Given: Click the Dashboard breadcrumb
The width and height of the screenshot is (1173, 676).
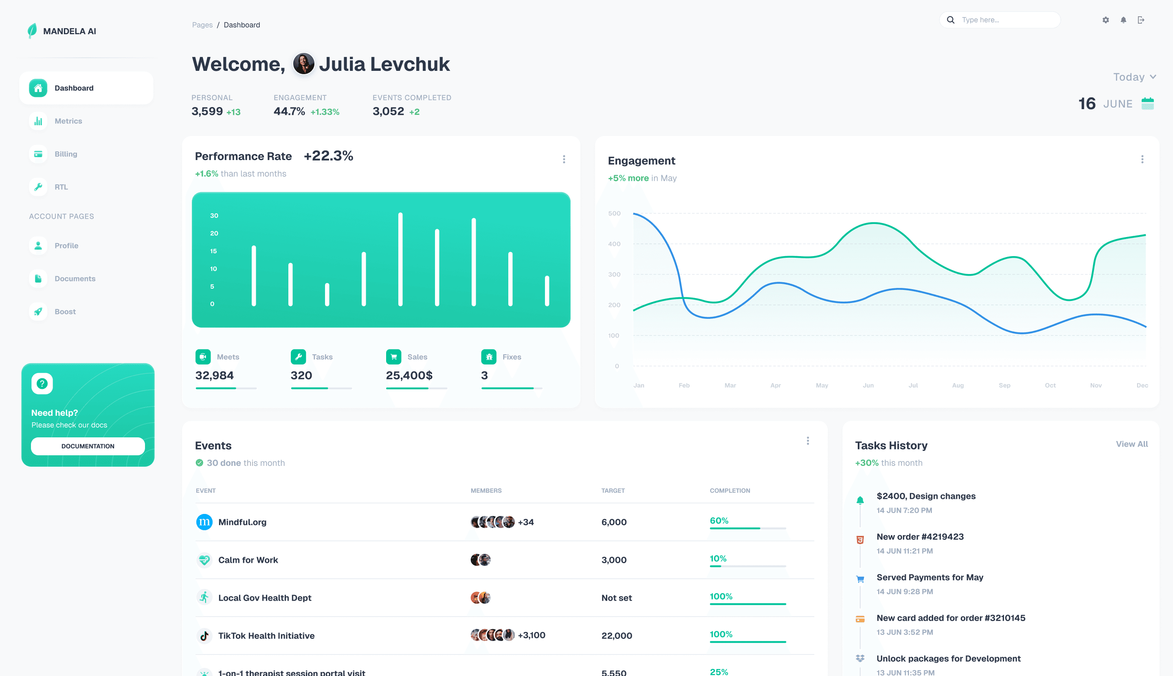Looking at the screenshot, I should (242, 24).
